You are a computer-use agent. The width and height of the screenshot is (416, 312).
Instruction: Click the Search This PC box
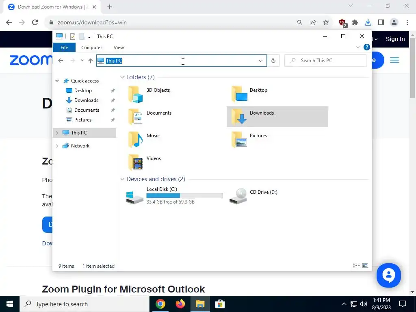[x=325, y=61]
